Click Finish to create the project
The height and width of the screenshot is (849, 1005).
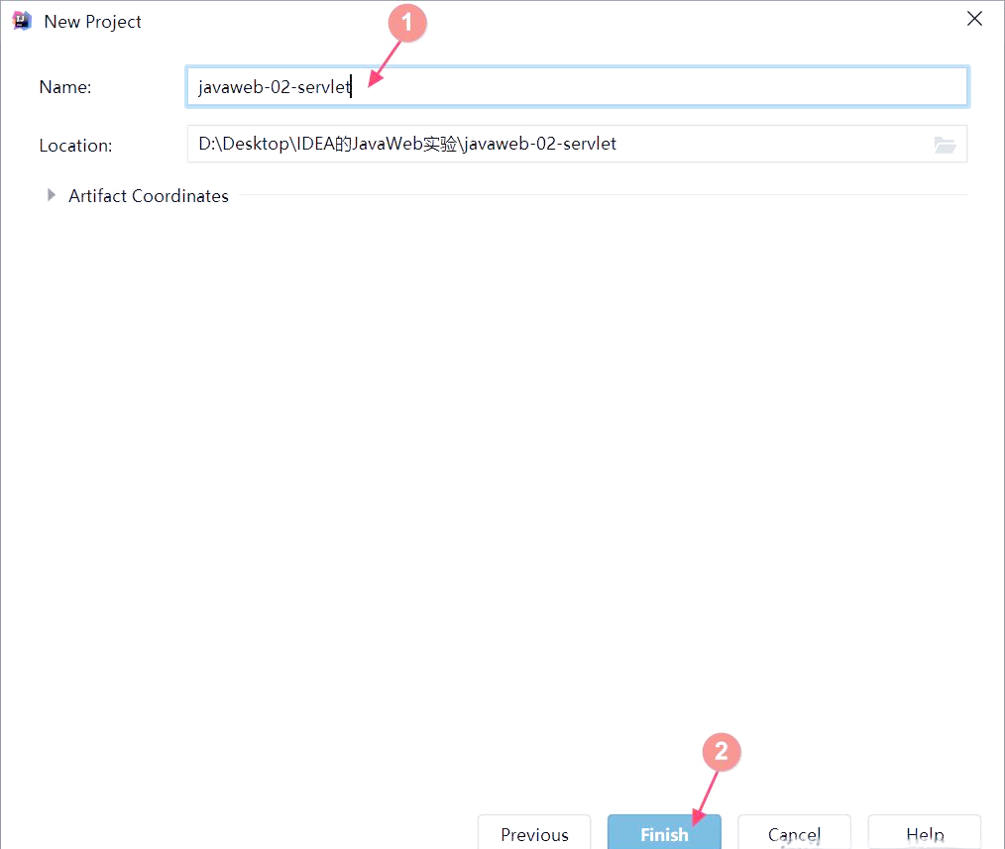pyautogui.click(x=664, y=832)
